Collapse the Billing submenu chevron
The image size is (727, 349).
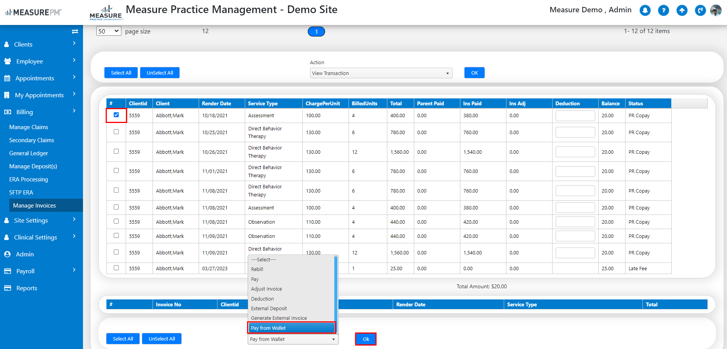coord(74,111)
